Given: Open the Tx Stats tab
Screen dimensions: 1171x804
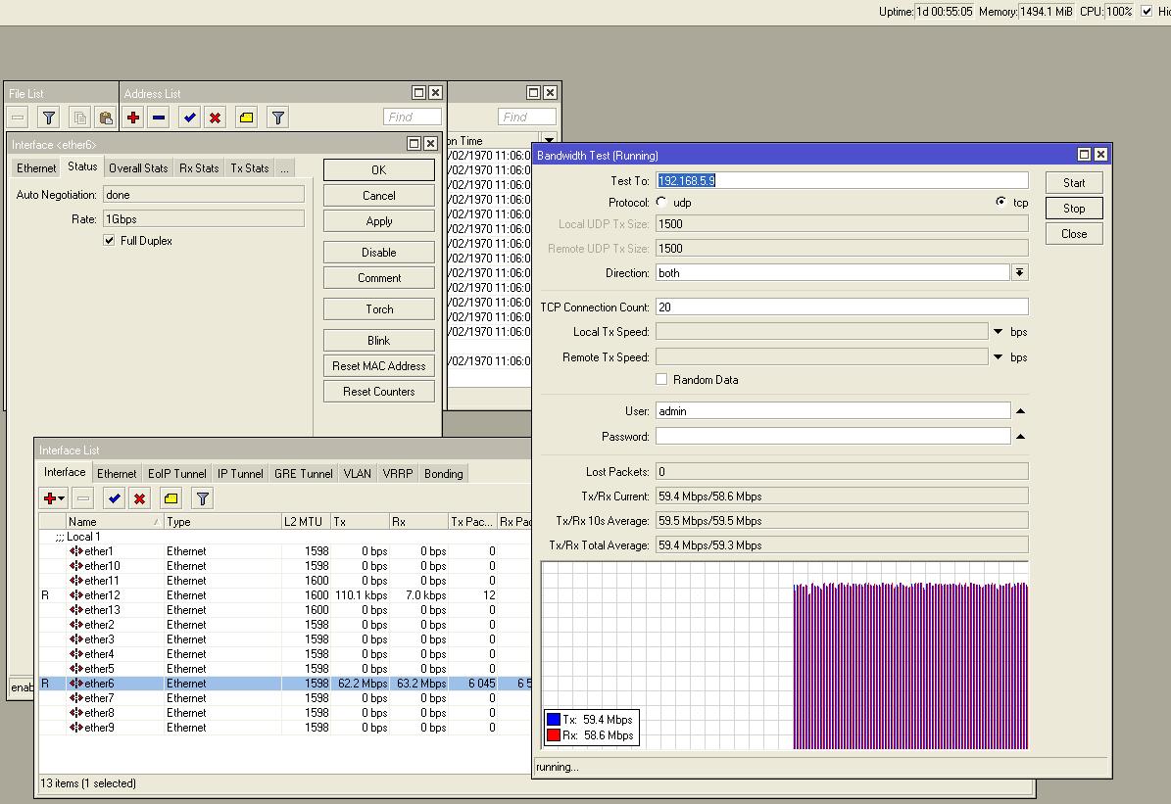Looking at the screenshot, I should pos(250,168).
